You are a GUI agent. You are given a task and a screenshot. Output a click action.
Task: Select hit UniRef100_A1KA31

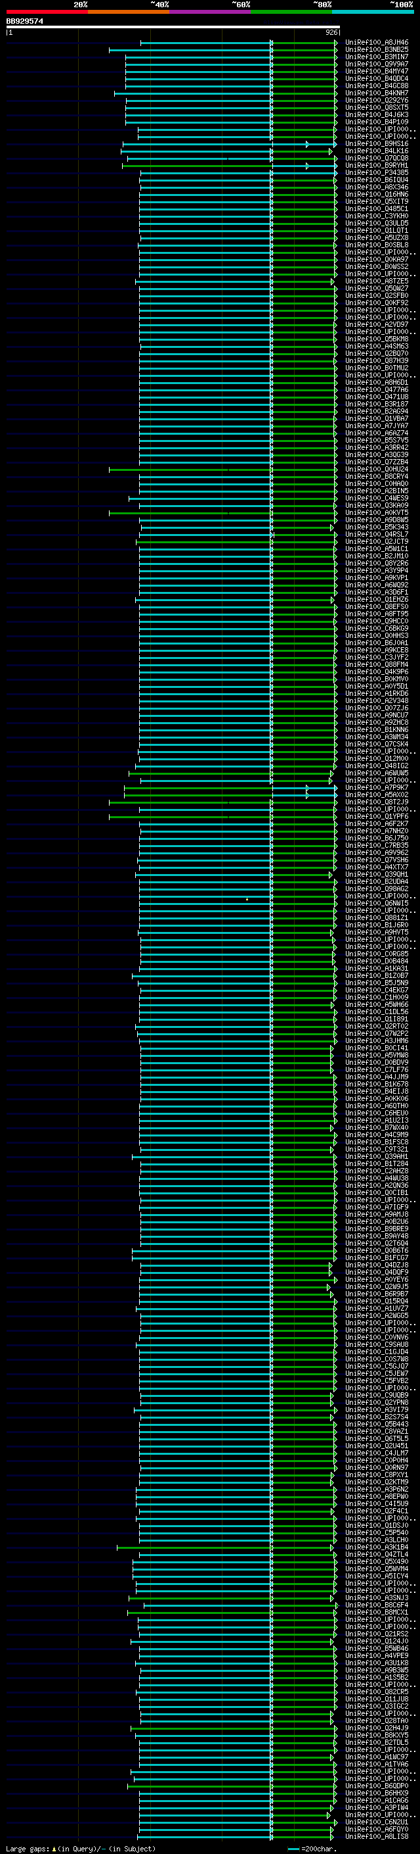377,968
